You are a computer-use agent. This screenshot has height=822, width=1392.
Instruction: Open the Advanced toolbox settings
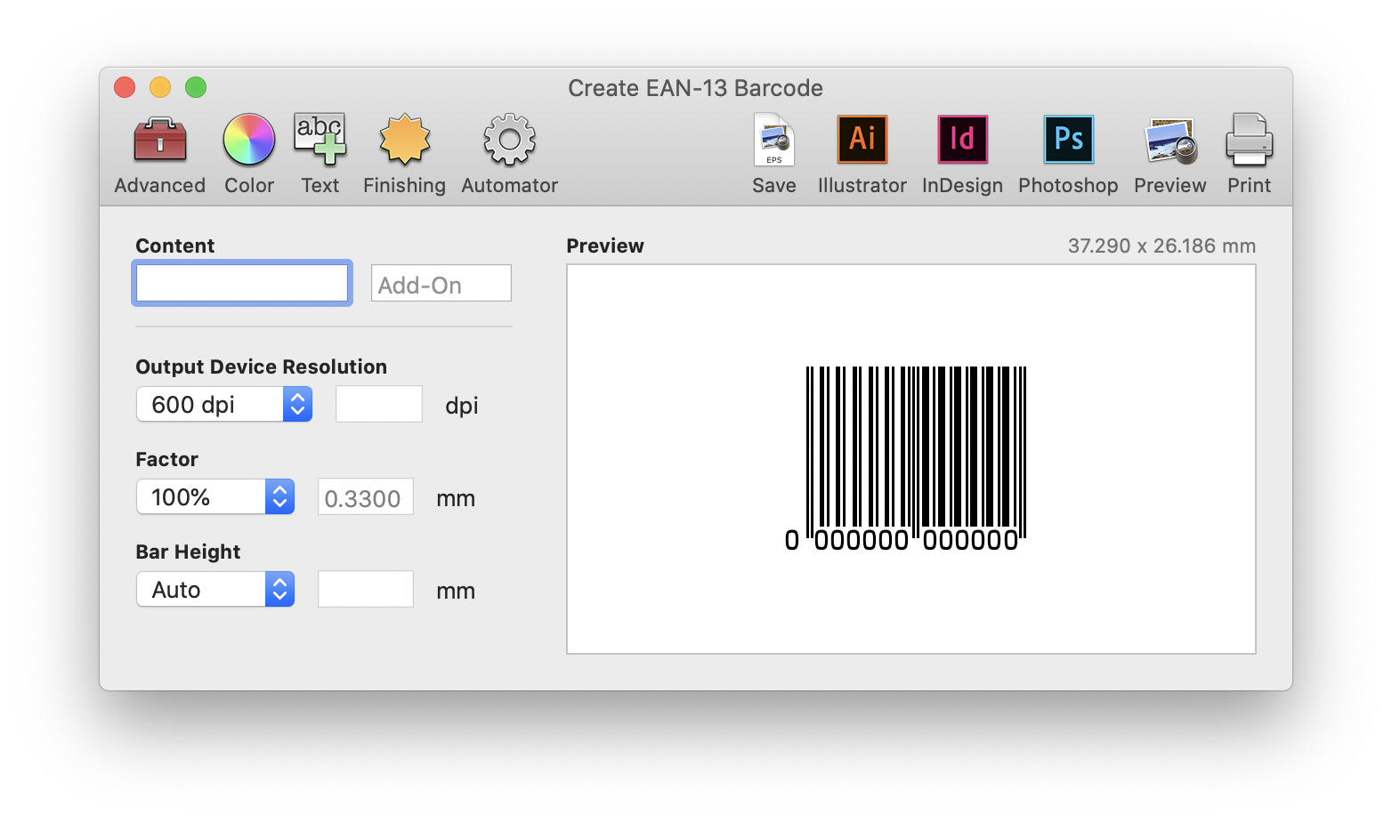coord(160,141)
